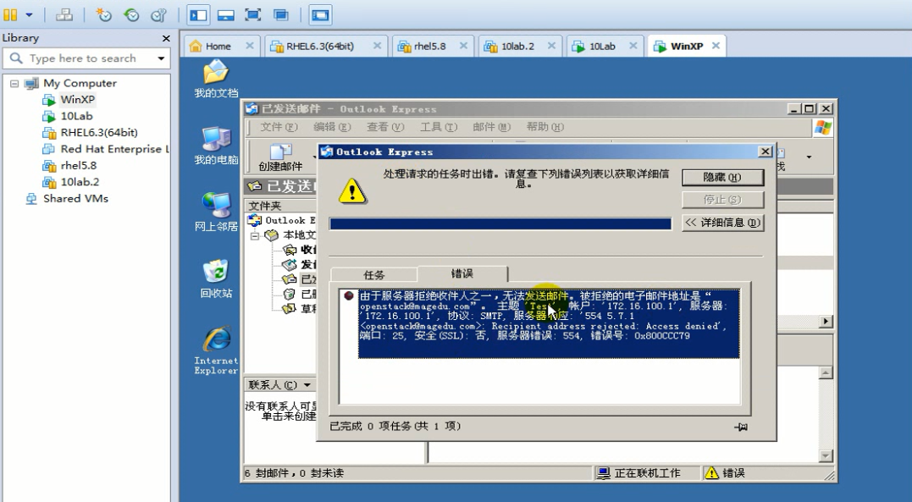Open 回收站 recycle bin icon
Screen dimensions: 912x502
pyautogui.click(x=216, y=279)
